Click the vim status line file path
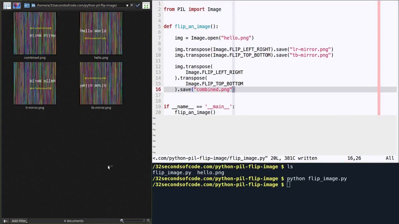Viewport: 399px width, 224px height. coord(210,158)
